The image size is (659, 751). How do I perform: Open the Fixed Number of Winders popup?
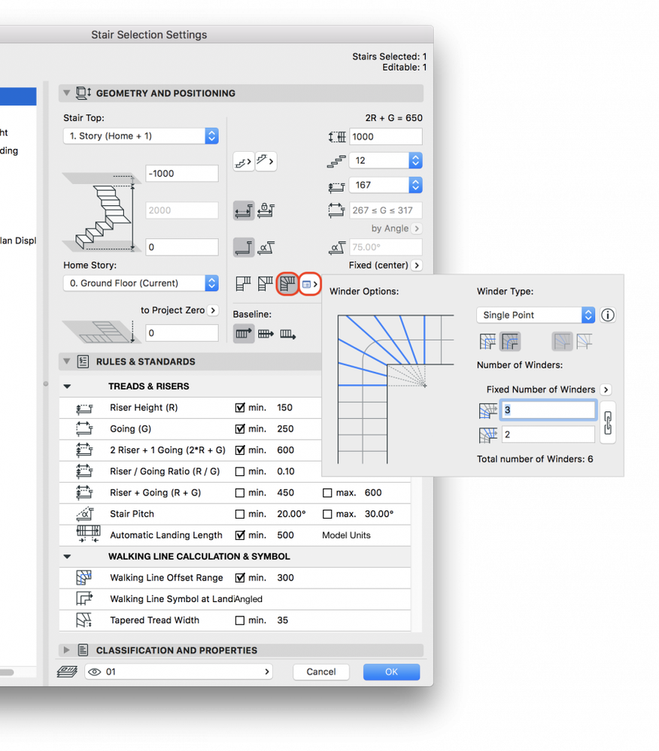(606, 390)
